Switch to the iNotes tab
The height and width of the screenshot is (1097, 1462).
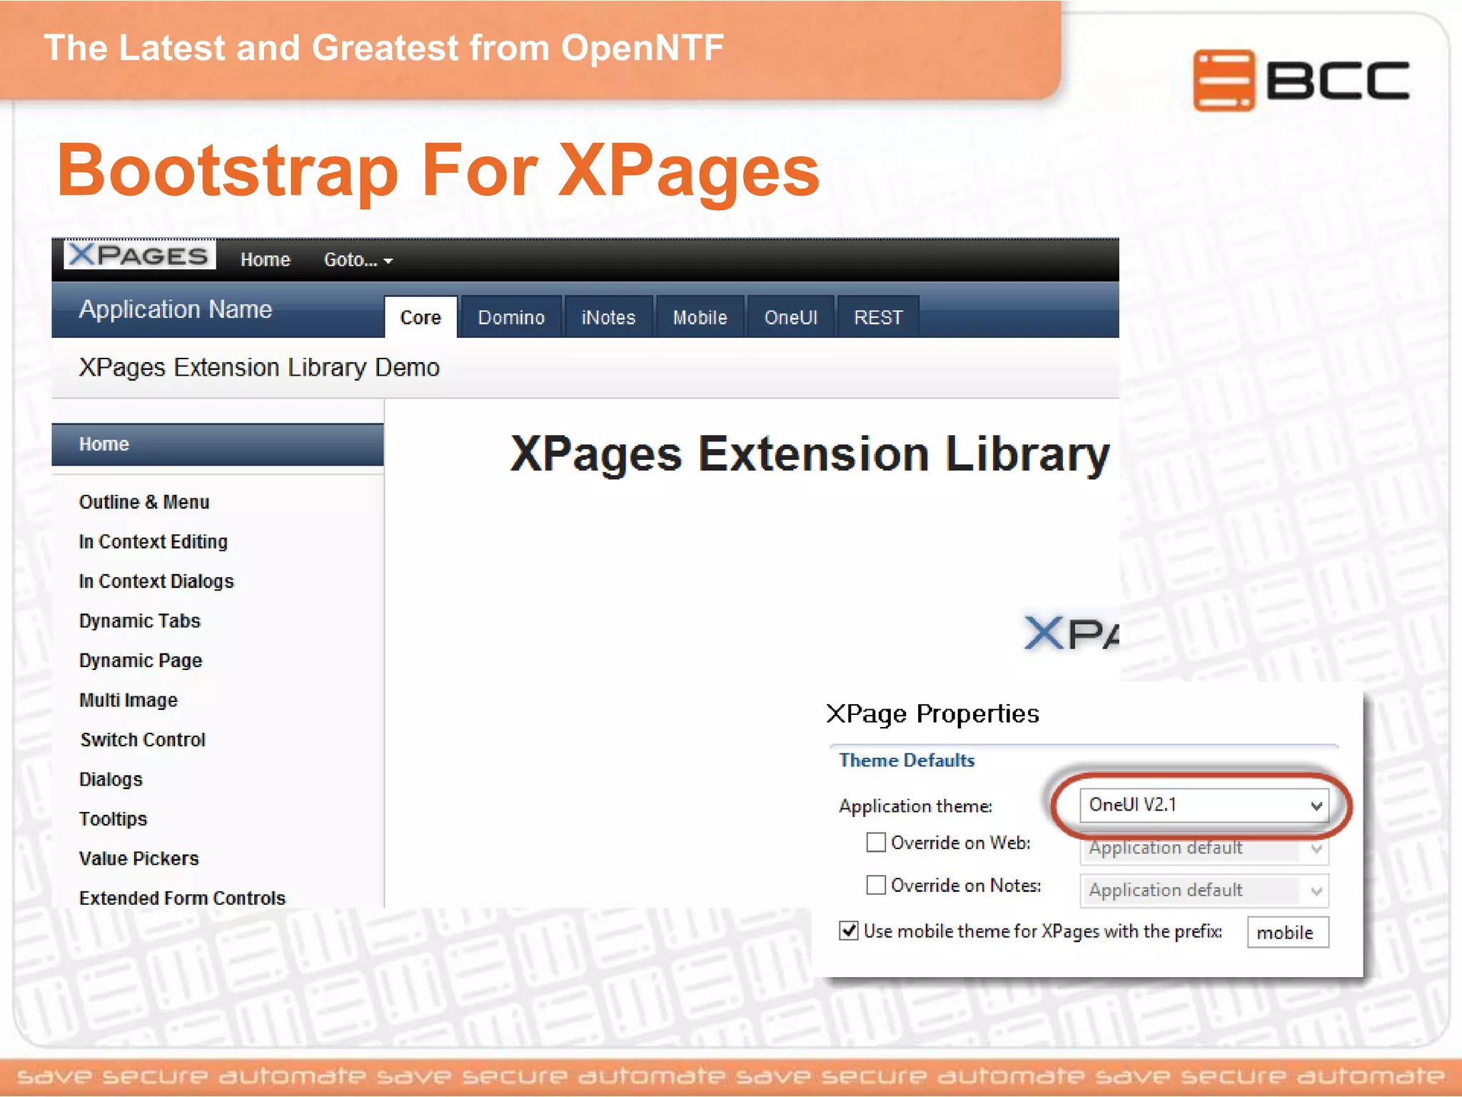coord(608,317)
